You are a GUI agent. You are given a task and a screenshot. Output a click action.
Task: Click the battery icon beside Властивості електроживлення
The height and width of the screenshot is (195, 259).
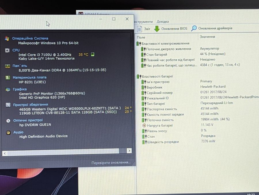[x=139, y=44]
